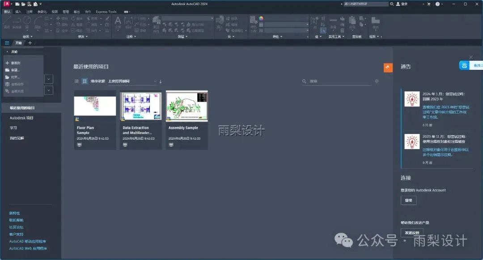
Task: Open the Autodesk App Store cart icon
Action: pos(428,4)
